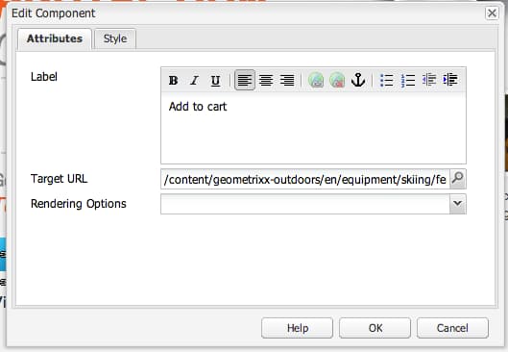508x352 pixels.
Task: Create a numbered list
Action: click(x=408, y=80)
